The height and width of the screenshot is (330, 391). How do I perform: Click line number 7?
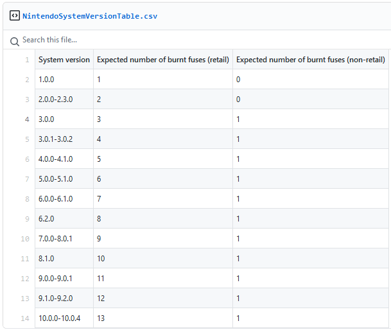(x=27, y=179)
